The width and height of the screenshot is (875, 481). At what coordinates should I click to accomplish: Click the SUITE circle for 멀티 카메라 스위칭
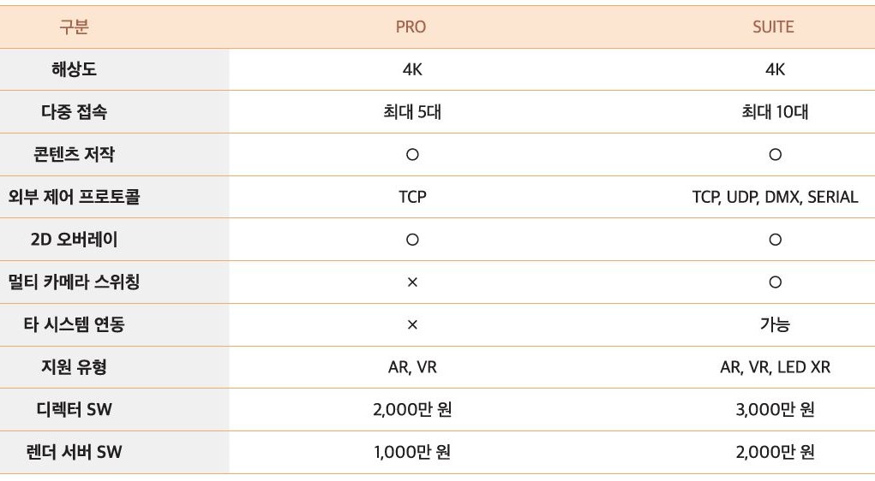[x=775, y=282]
